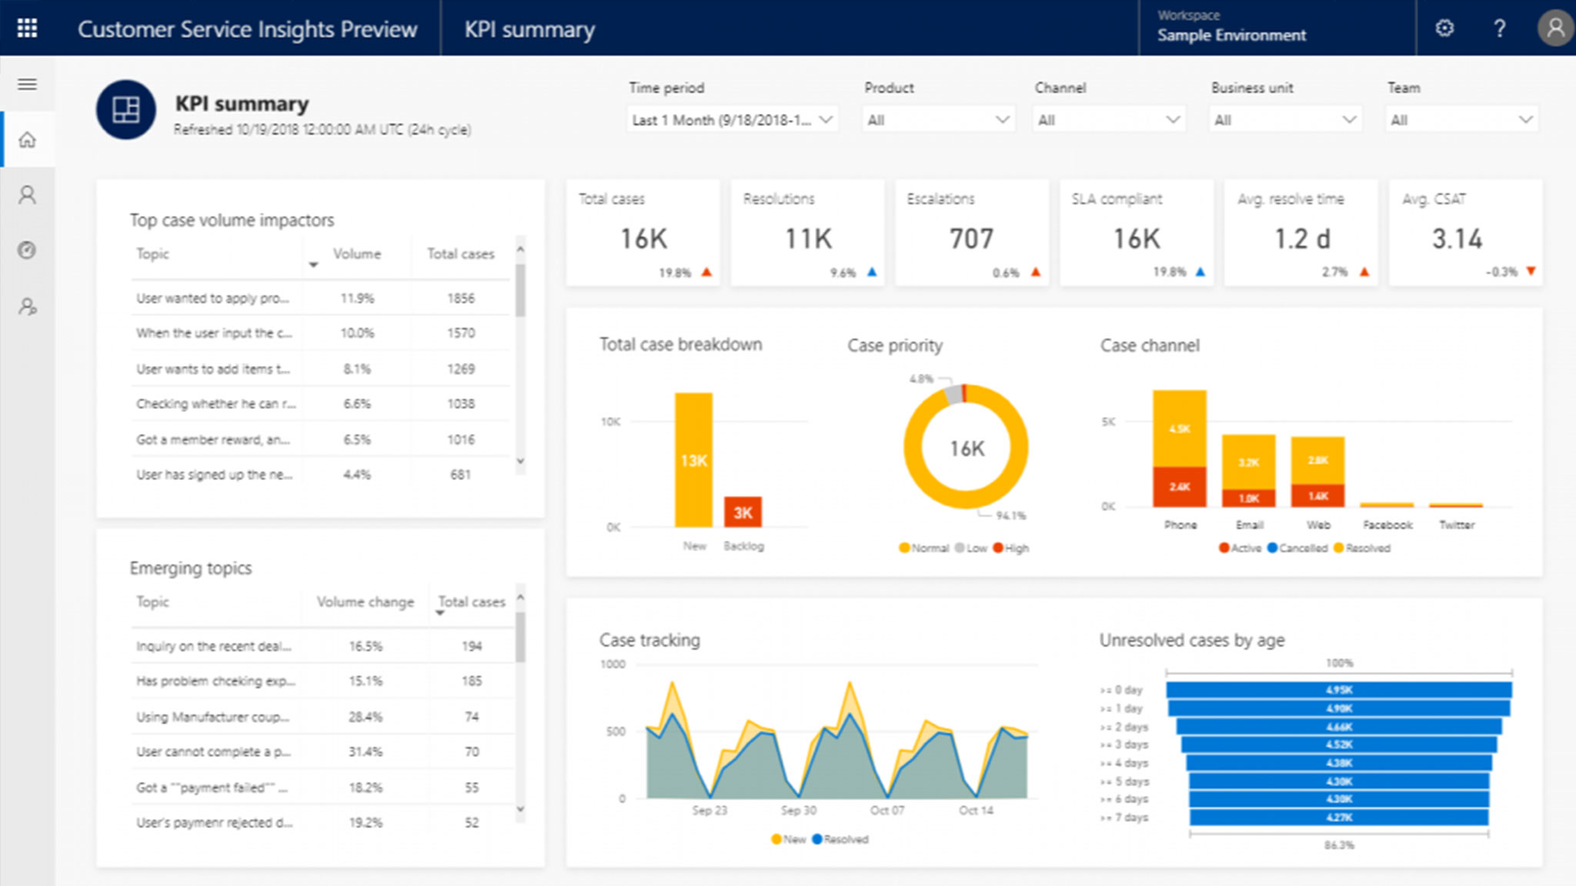Viewport: 1576px width, 886px height.
Task: Click the Top case volume impactors scrollbar
Action: pos(520,292)
